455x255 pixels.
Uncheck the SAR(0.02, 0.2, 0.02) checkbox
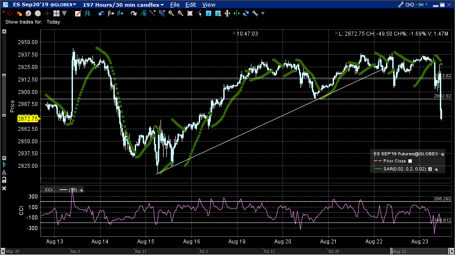[430, 169]
